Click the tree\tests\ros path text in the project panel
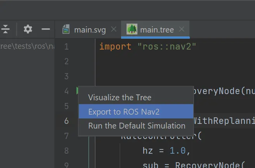This screenshot has width=255, height=168. click(x=27, y=46)
